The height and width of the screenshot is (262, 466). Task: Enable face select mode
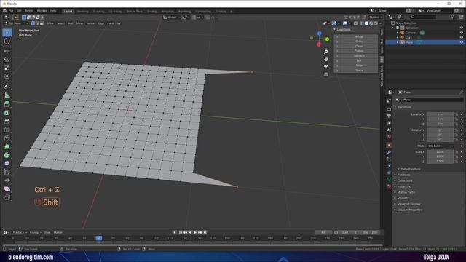click(x=42, y=23)
